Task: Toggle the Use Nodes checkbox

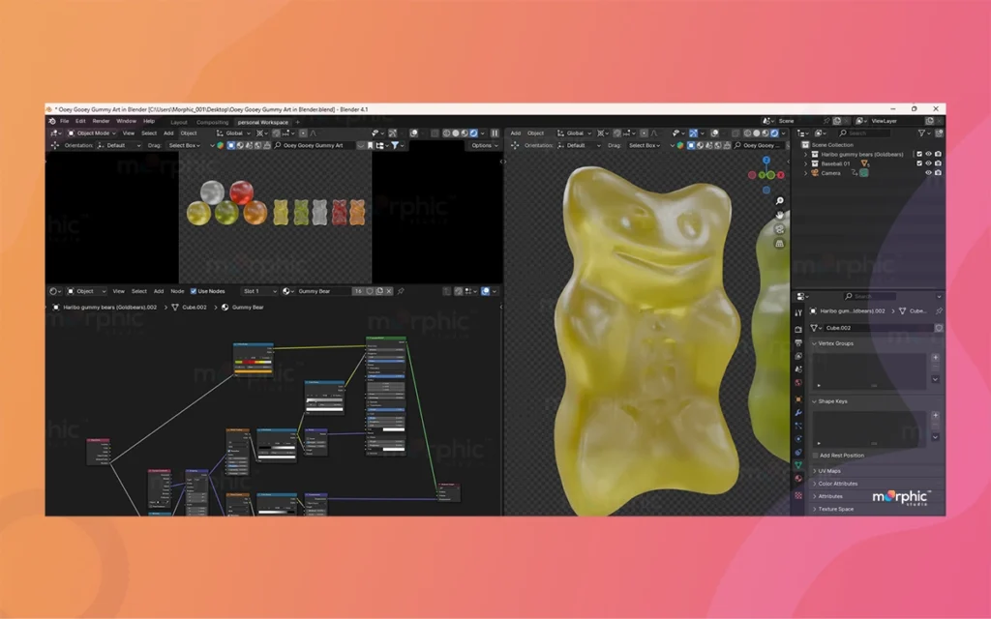Action: tap(194, 291)
